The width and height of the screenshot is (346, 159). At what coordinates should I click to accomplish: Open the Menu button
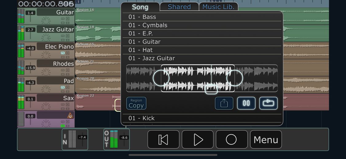pyautogui.click(x=266, y=139)
